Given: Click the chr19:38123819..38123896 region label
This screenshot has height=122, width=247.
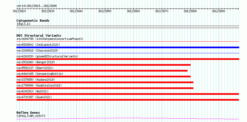Looking at the screenshot, I should click(x=37, y=6).
